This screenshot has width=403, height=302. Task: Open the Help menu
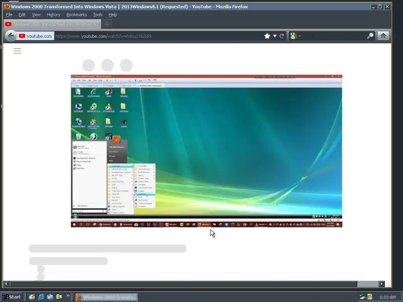[113, 15]
